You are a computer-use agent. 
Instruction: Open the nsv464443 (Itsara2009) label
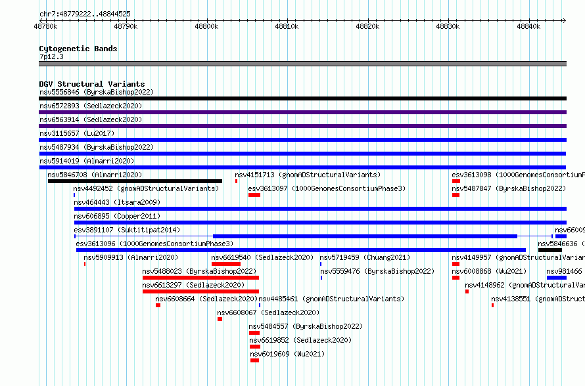(117, 202)
